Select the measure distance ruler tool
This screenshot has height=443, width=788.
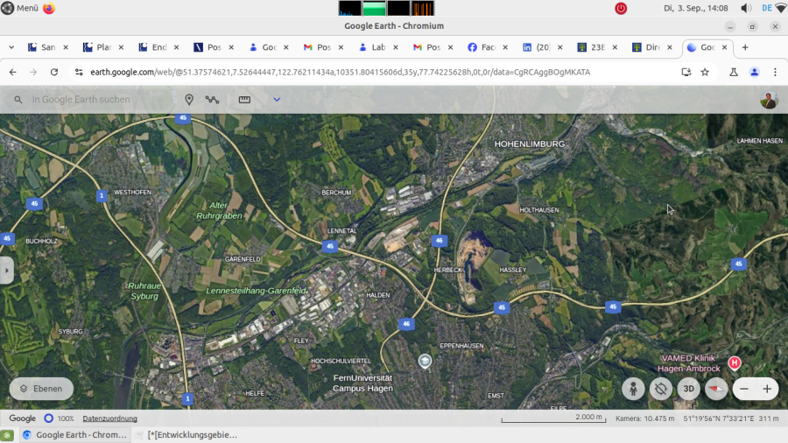[x=244, y=100]
